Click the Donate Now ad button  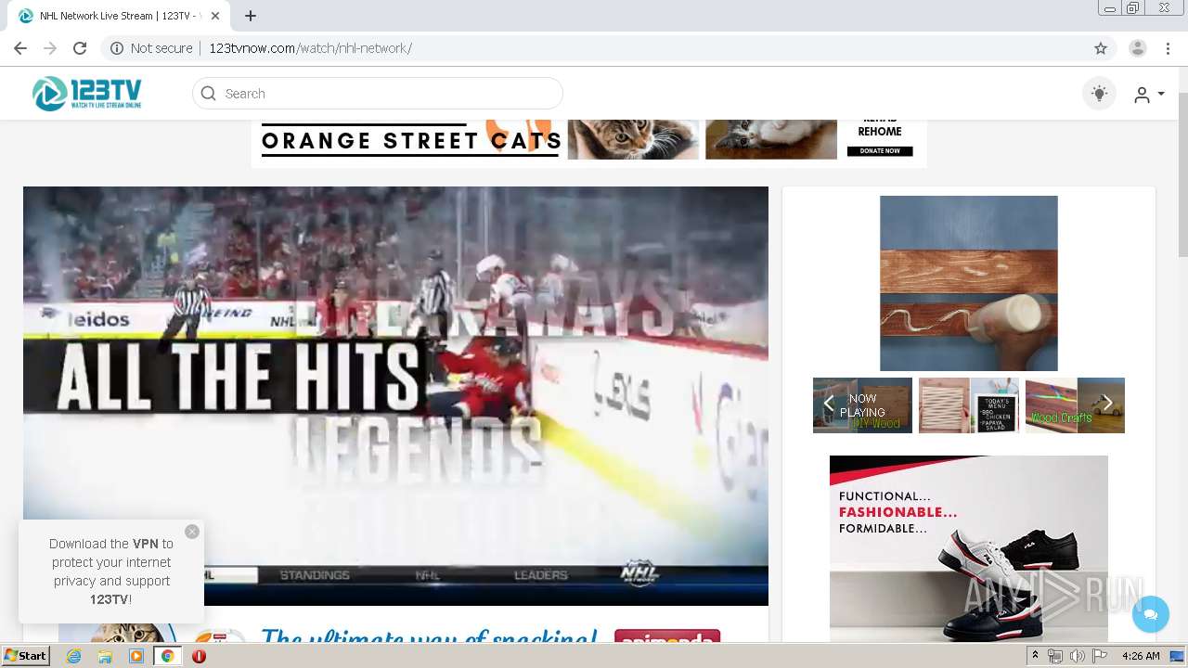(x=880, y=150)
